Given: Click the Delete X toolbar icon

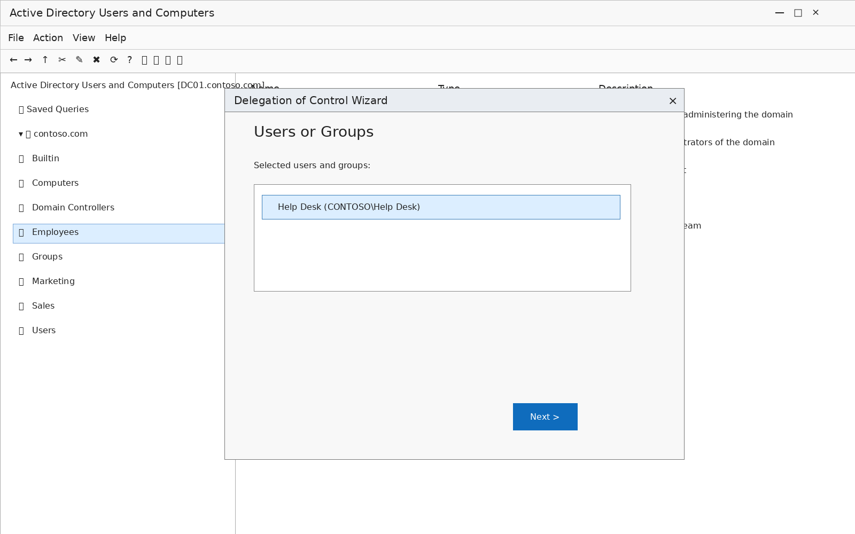Looking at the screenshot, I should click(97, 60).
